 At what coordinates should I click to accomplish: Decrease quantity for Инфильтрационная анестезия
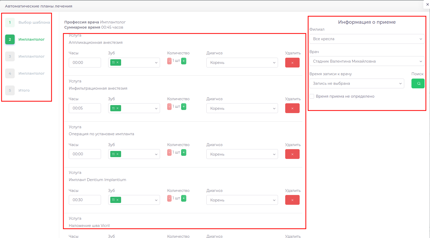[169, 107]
